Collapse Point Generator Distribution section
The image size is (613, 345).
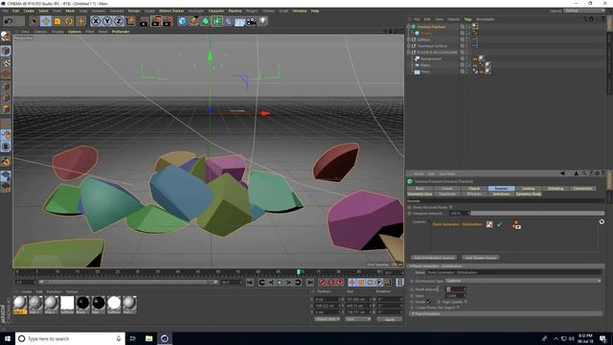(x=411, y=266)
